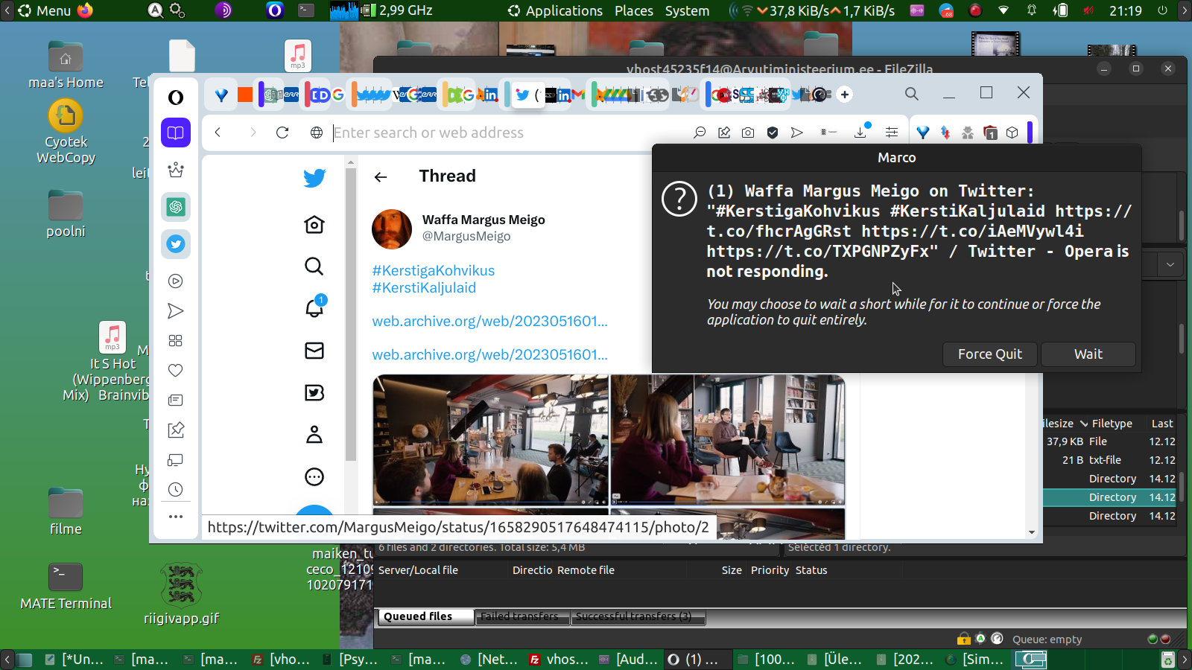This screenshot has width=1192, height=670.
Task: Open the Places menu in top panel
Action: point(634,10)
